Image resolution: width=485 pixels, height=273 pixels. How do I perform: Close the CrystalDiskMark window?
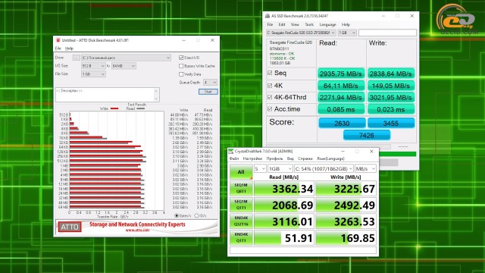pos(371,152)
